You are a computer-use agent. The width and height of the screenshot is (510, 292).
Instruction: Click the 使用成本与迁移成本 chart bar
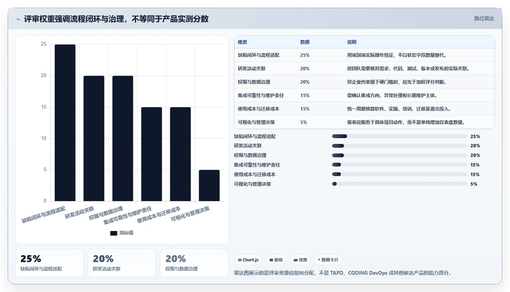click(180, 154)
